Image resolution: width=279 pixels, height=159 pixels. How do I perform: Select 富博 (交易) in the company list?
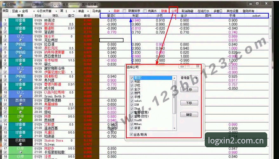pyautogui.click(x=142, y=113)
